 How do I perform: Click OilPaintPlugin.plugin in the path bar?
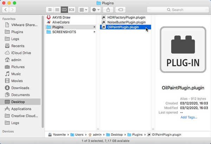click(x=164, y=134)
